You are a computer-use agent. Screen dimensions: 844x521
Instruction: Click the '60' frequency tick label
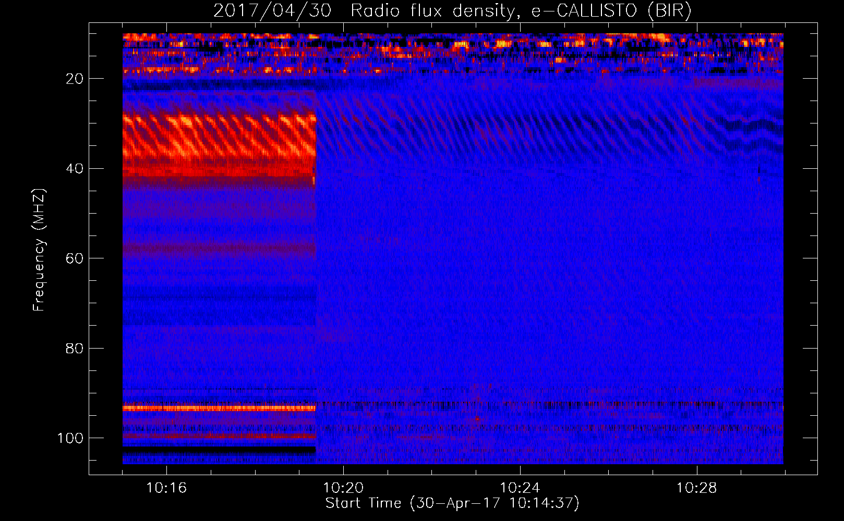pos(75,258)
